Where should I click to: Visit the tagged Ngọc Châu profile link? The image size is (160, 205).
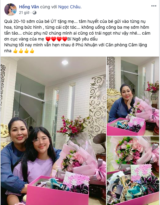[69, 7]
